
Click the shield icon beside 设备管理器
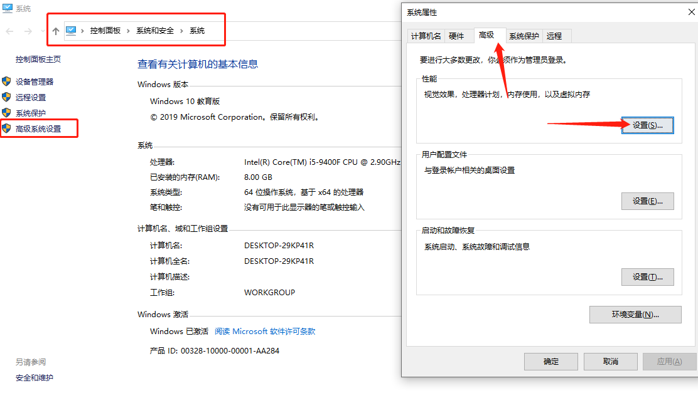pyautogui.click(x=7, y=81)
